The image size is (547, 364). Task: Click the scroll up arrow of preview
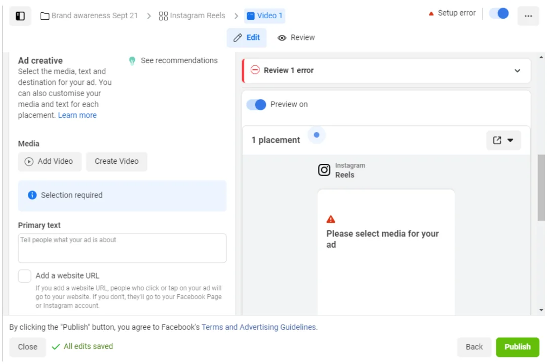(541, 58)
